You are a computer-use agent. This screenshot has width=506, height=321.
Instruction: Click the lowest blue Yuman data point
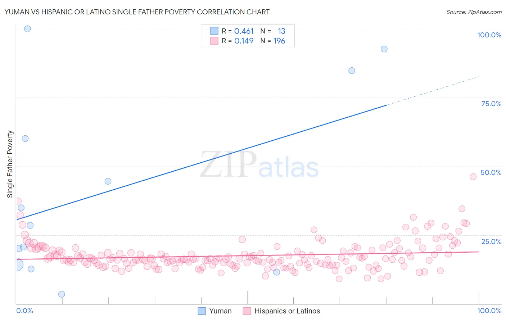coord(62,294)
